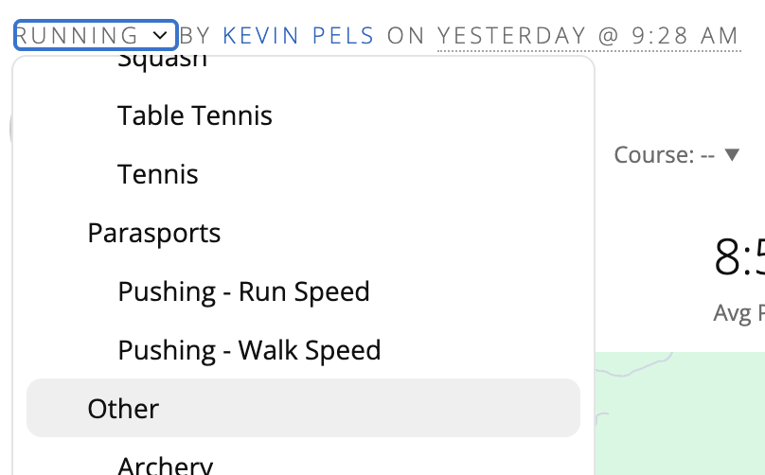Viewport: 765px width, 475px height.
Task: Open the Running activity type dropdown
Action: (x=95, y=36)
